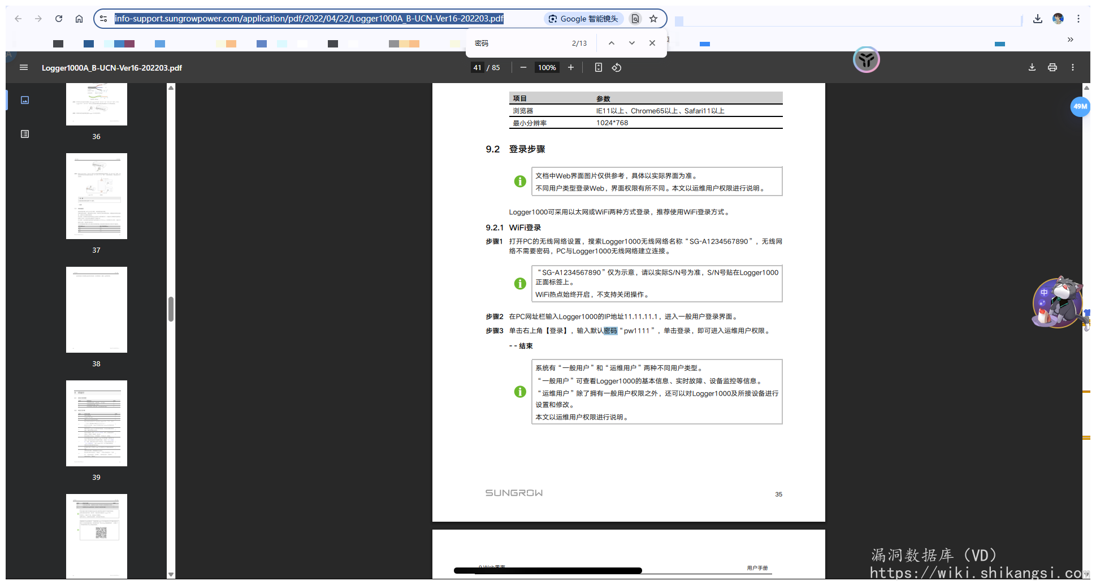Click the circular extension icon near toolbar
Screen dimensions: 1096x585
click(866, 60)
